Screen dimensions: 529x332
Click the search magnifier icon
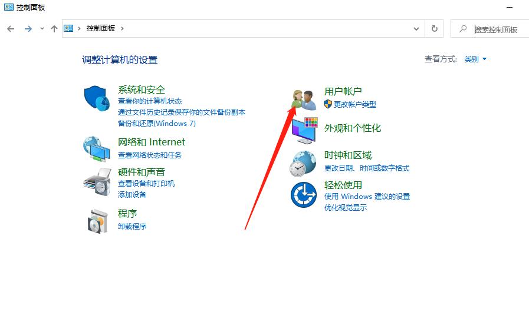coord(463,29)
